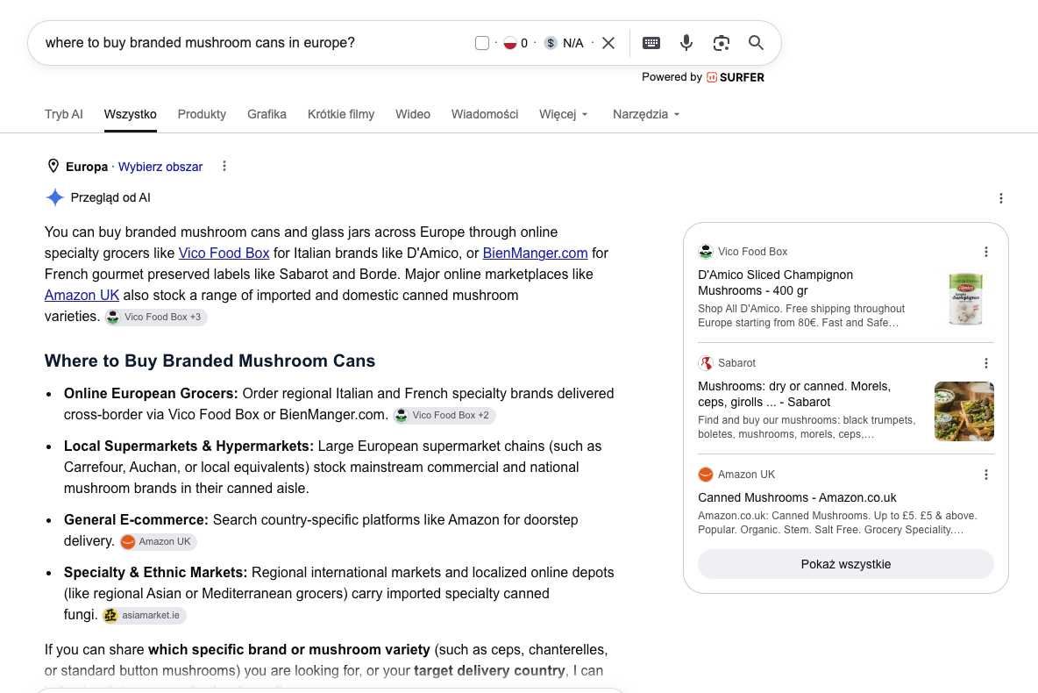The width and height of the screenshot is (1038, 693).
Task: Open the Krótkie filmy tab
Action: [x=341, y=114]
